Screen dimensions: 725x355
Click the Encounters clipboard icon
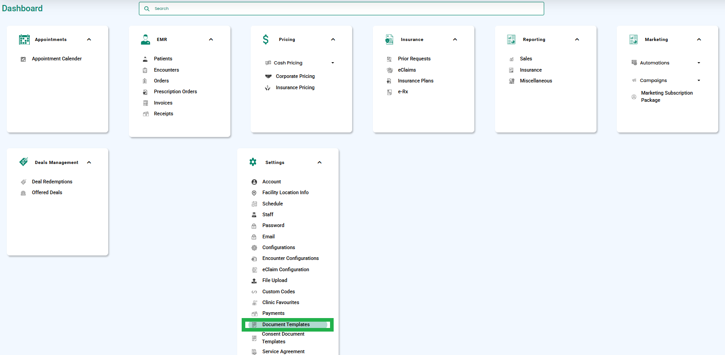(145, 70)
